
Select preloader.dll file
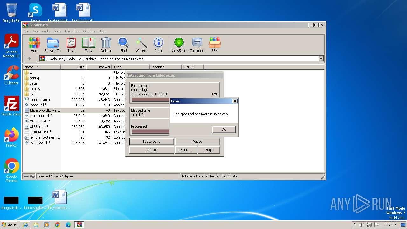point(40,116)
